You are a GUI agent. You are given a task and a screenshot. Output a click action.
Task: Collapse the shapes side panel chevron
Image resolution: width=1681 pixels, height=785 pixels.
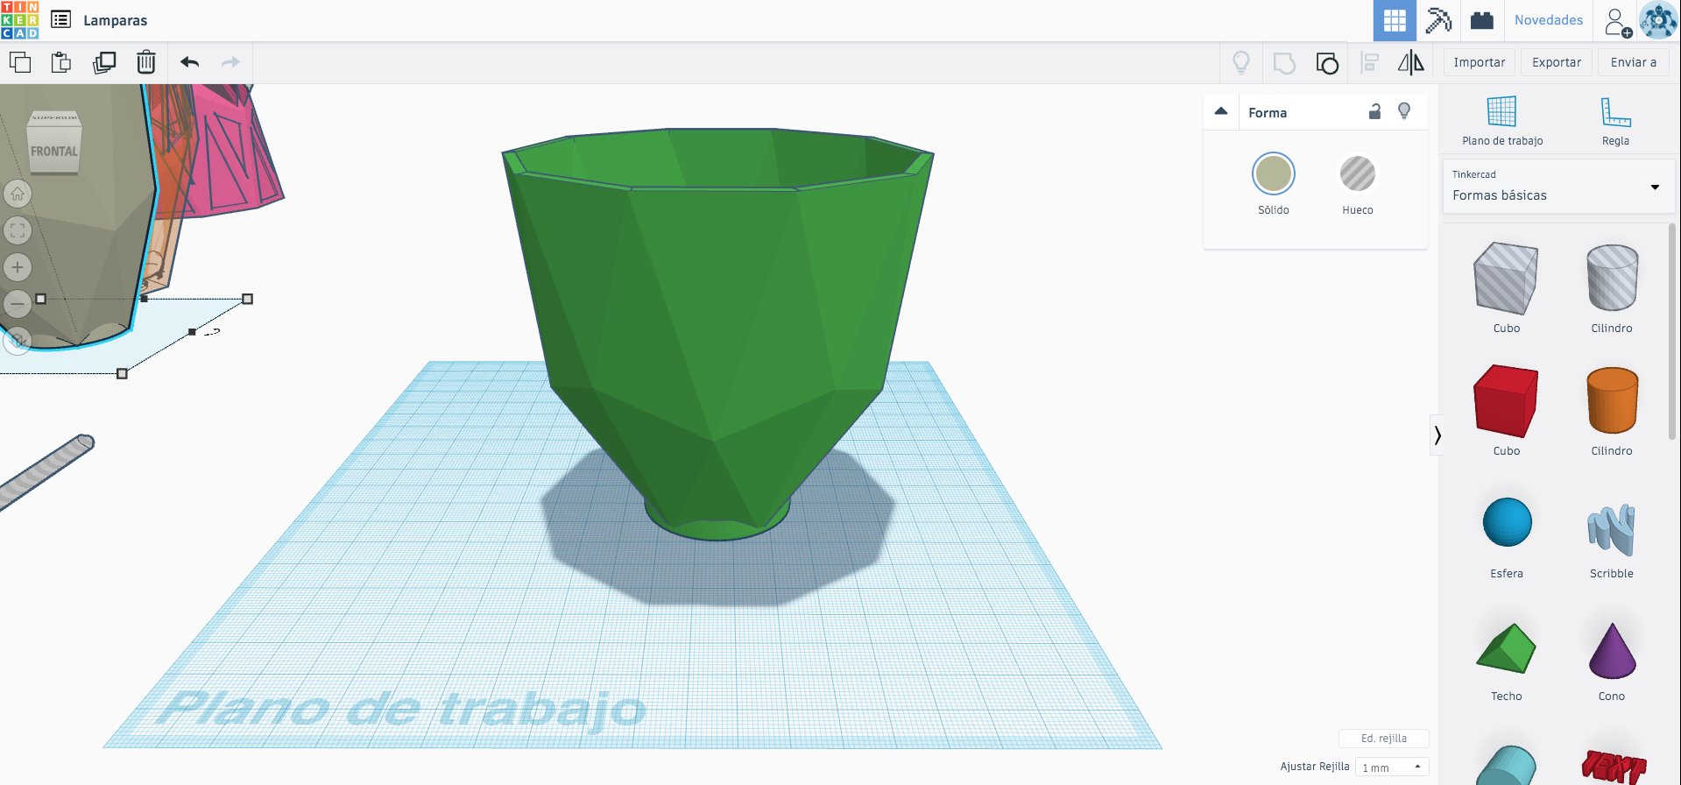click(1437, 435)
